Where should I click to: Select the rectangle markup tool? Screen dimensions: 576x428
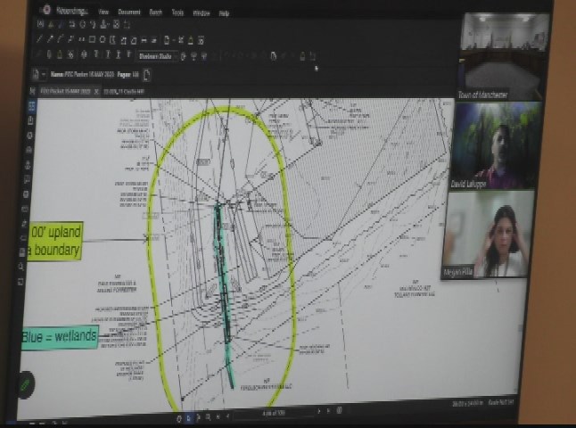coord(92,39)
